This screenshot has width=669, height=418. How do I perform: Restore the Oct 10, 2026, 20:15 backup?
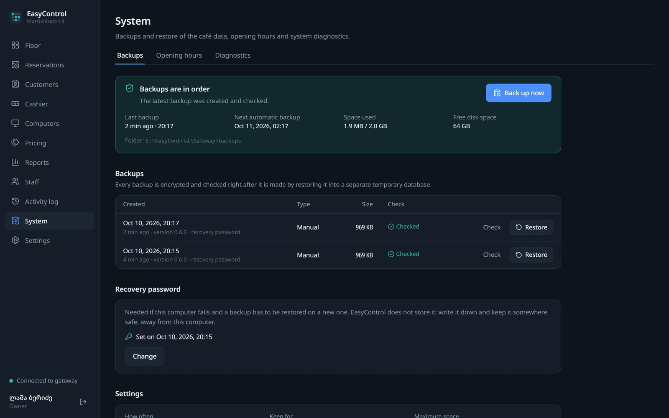pos(531,255)
